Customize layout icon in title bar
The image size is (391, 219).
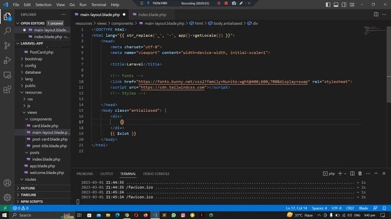(352, 4)
